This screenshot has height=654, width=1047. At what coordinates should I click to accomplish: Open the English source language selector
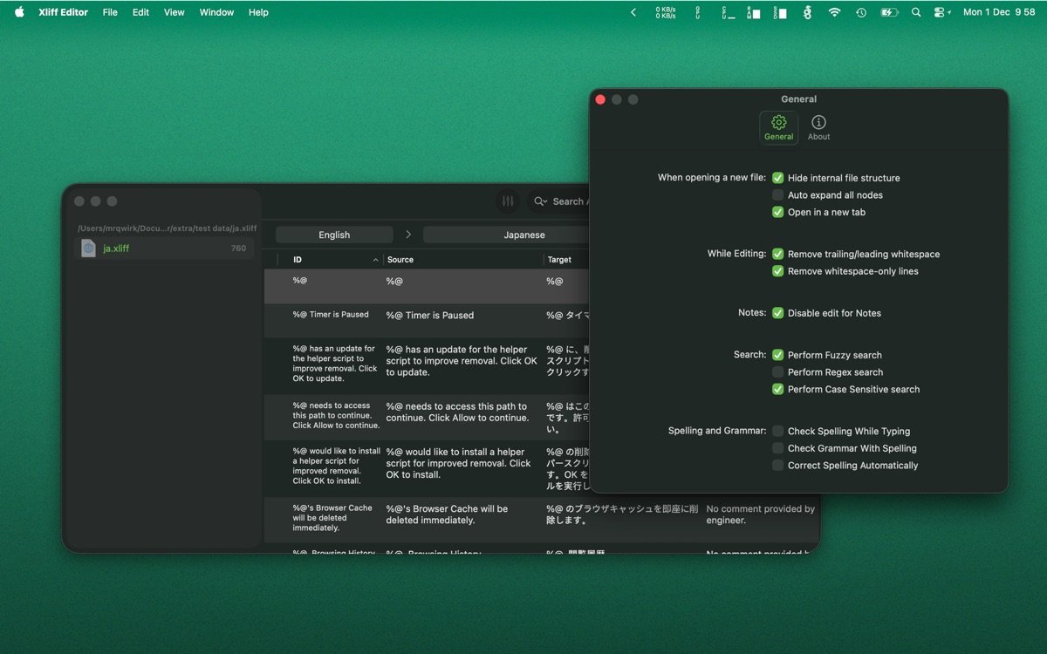(334, 235)
